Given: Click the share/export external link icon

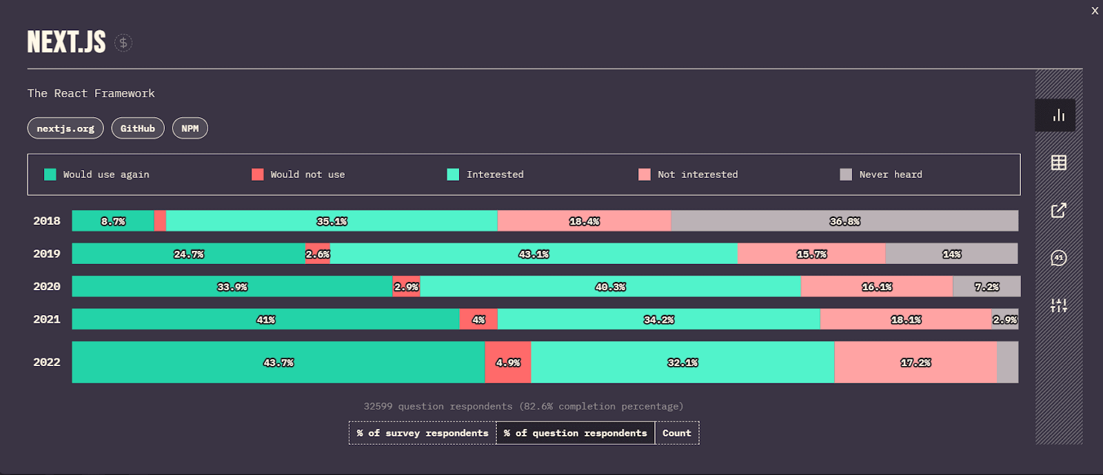Looking at the screenshot, I should [x=1058, y=210].
